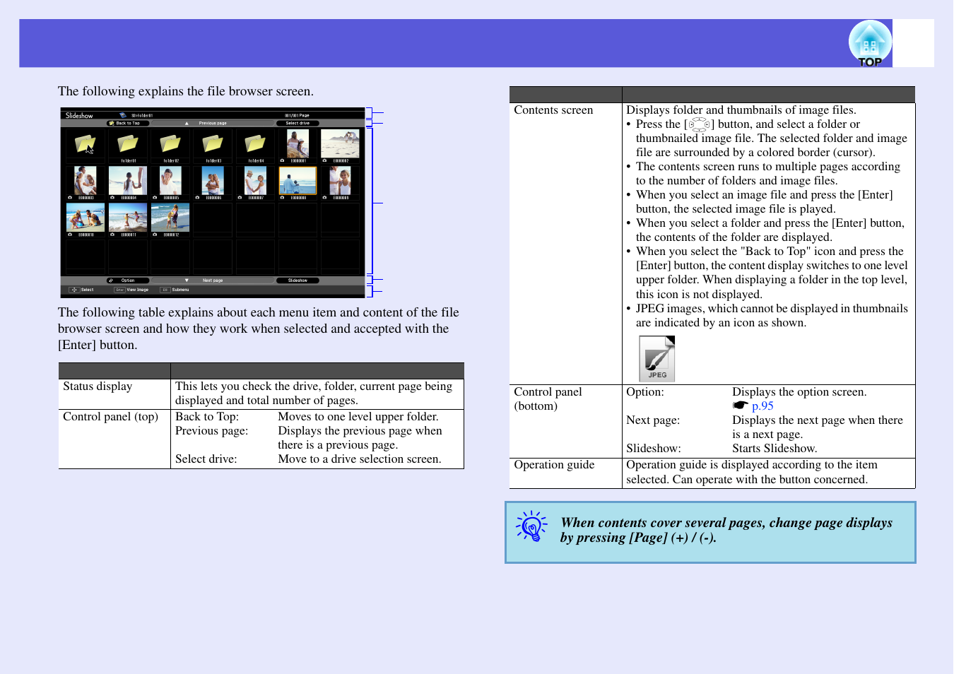The image size is (954, 674).
Task: Select thumbnail image E0000007
Action: coord(255,181)
